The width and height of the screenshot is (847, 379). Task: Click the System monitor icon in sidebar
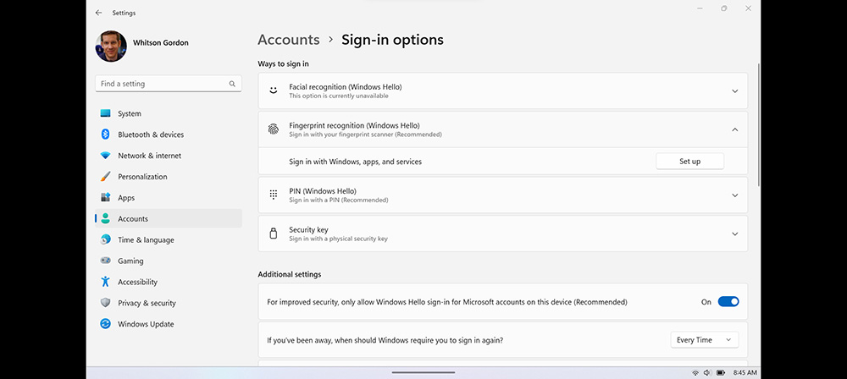[x=106, y=113]
